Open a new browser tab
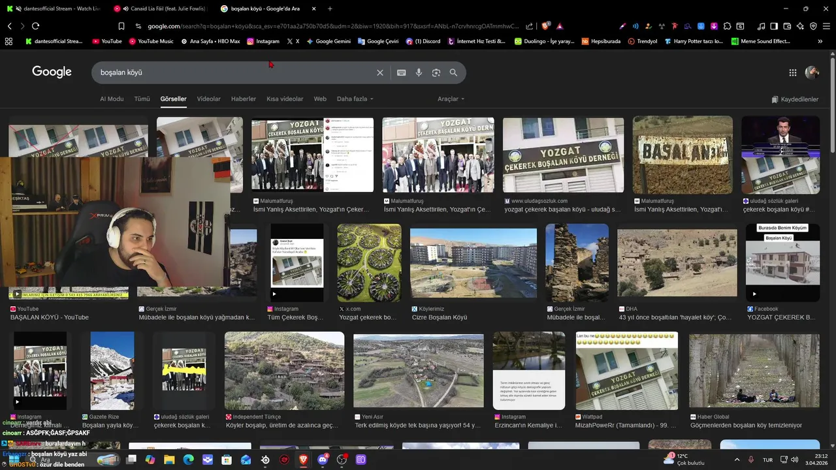This screenshot has width=836, height=470. pyautogui.click(x=330, y=8)
